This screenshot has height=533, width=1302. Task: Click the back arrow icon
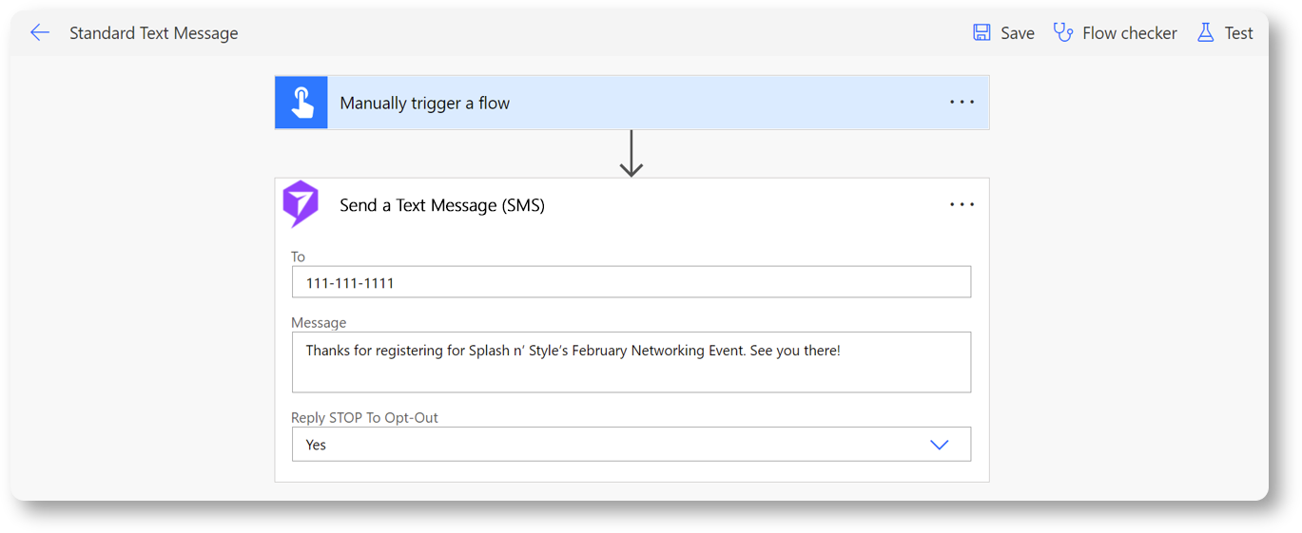click(x=39, y=33)
